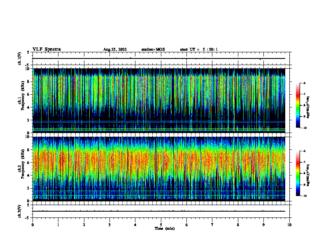The height and width of the screenshot is (252, 326).
Task: Click the time axis tick label "10"
Action: (289, 225)
